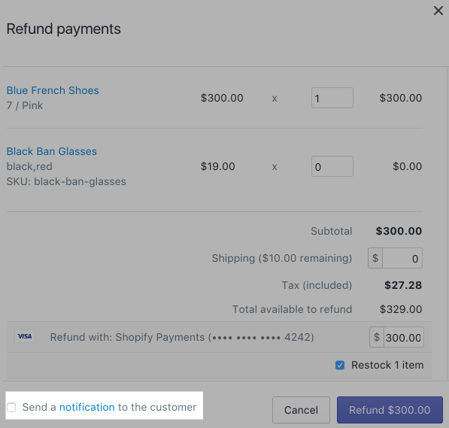Select the SKU: black-ban-glasses text

pyautogui.click(x=66, y=181)
